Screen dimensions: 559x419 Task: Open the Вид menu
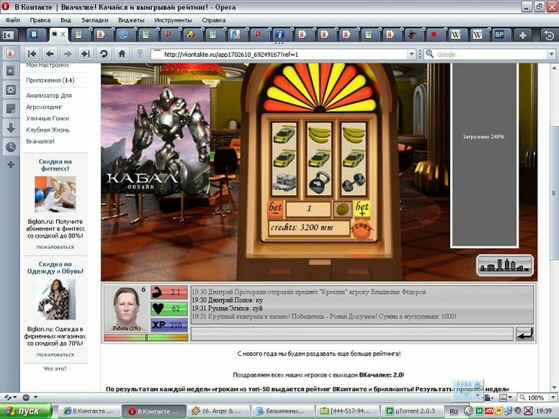(x=66, y=20)
